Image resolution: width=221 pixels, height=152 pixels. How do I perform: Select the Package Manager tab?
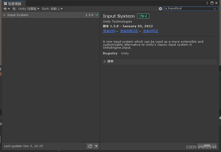pos(14,4)
